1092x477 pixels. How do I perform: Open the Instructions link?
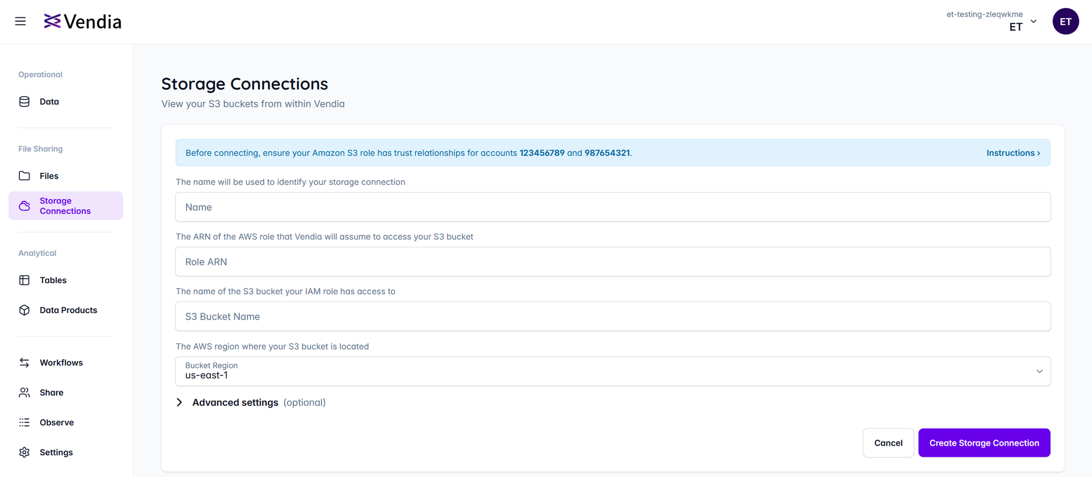pyautogui.click(x=1012, y=153)
